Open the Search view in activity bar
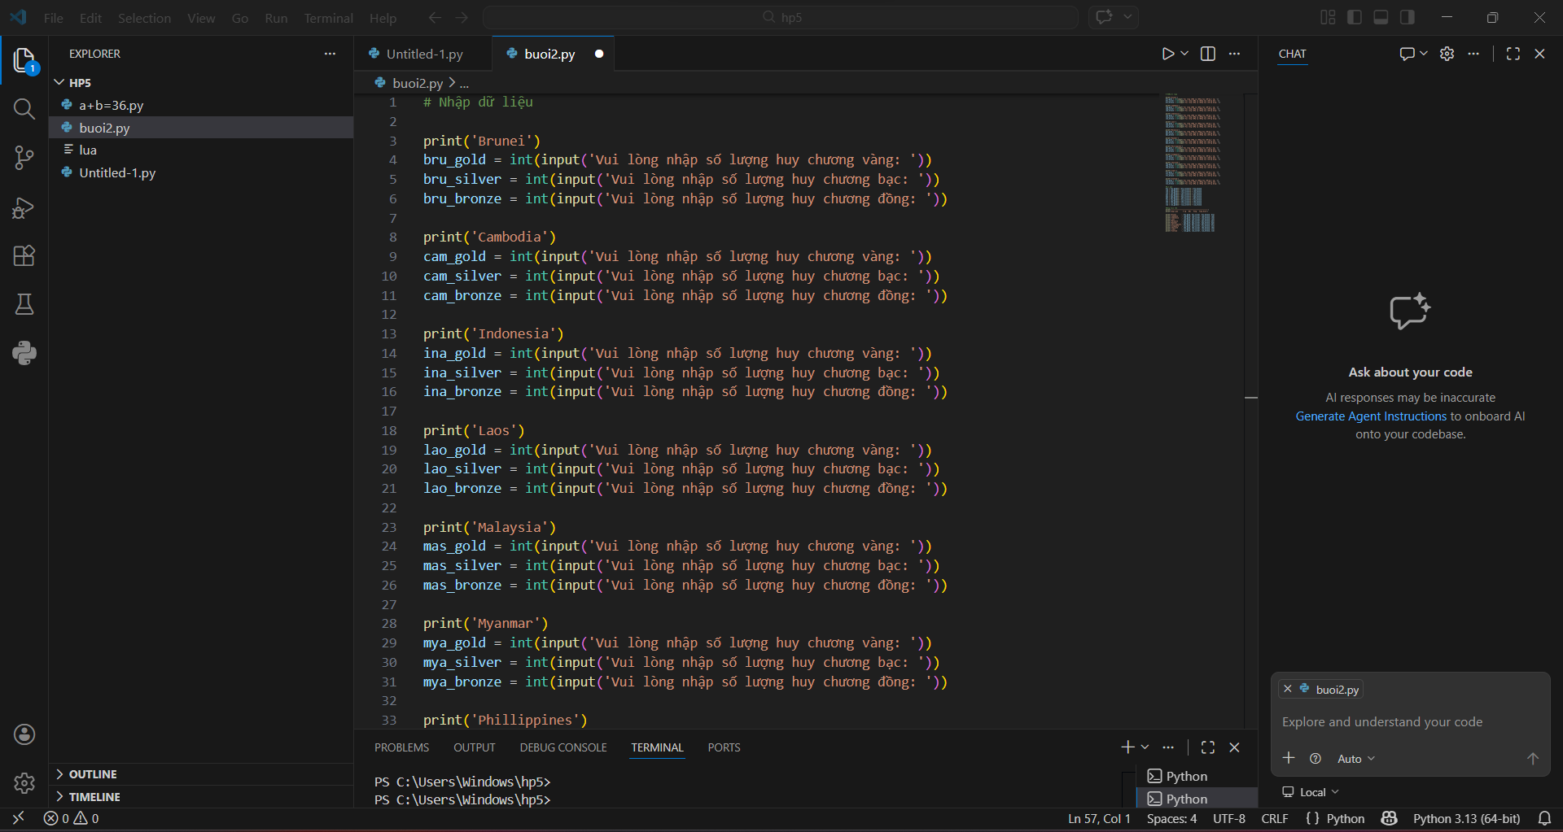The image size is (1563, 832). coord(24,109)
